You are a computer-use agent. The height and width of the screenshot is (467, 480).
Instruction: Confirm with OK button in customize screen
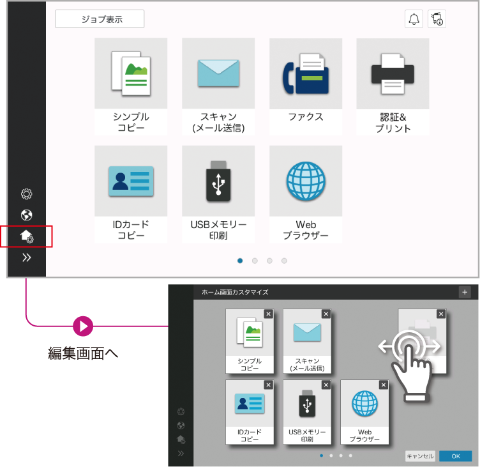[455, 456]
